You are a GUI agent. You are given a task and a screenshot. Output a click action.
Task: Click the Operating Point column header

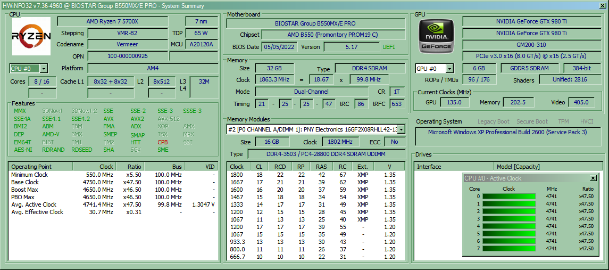[41, 167]
